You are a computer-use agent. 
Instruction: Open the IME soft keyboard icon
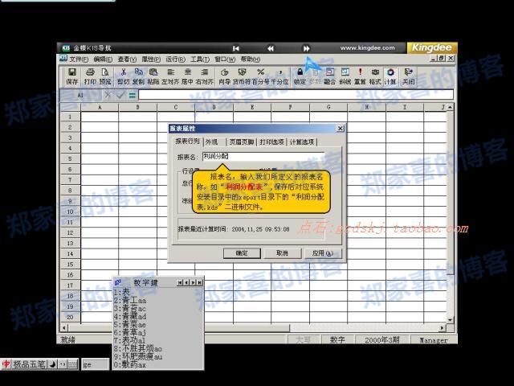pos(73,364)
